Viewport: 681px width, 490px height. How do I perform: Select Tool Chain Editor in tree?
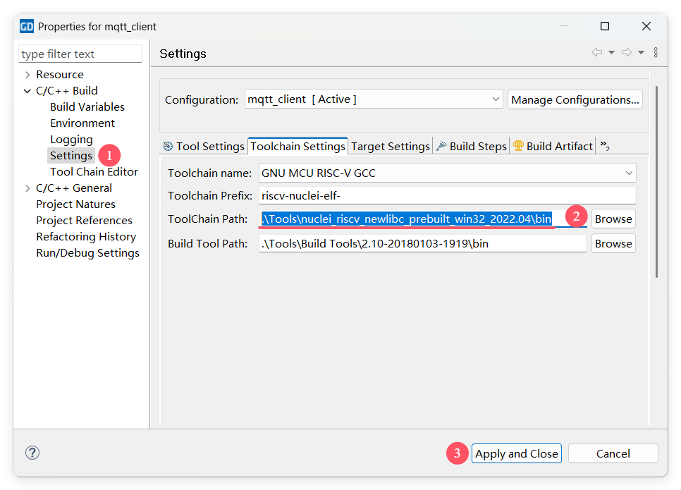tap(94, 172)
